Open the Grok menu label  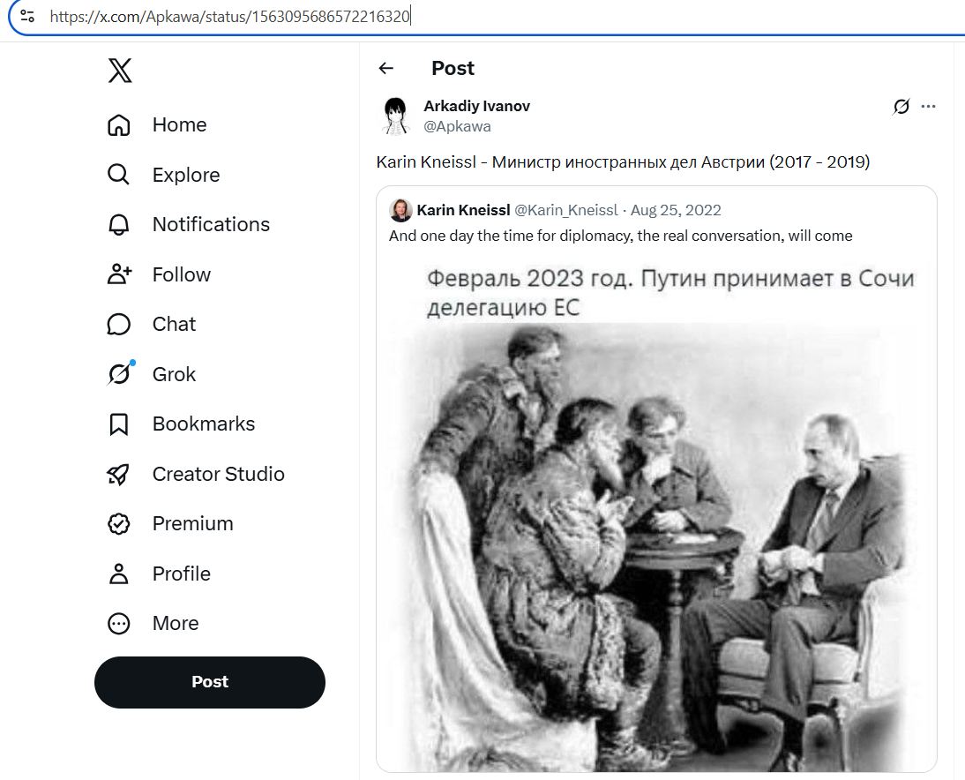point(174,374)
